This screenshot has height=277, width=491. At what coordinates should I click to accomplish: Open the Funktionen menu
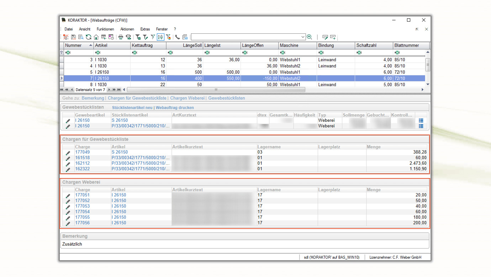pos(105,29)
